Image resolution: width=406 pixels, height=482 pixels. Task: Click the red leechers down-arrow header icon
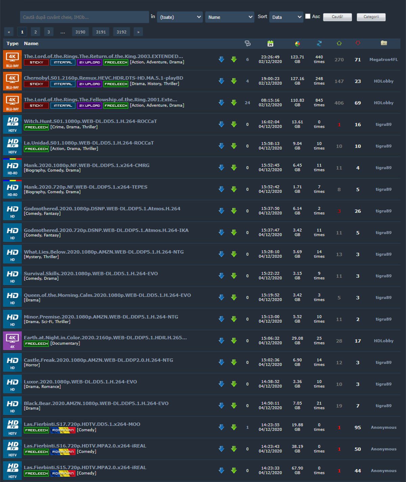[358, 43]
